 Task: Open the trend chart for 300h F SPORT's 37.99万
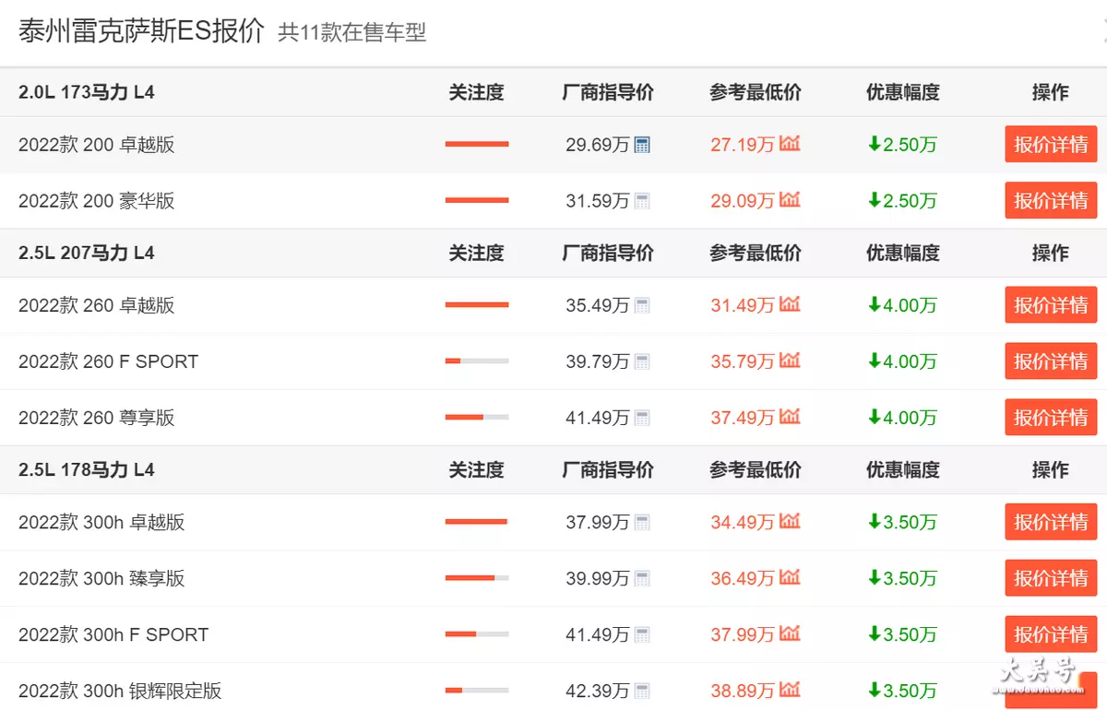click(x=790, y=633)
